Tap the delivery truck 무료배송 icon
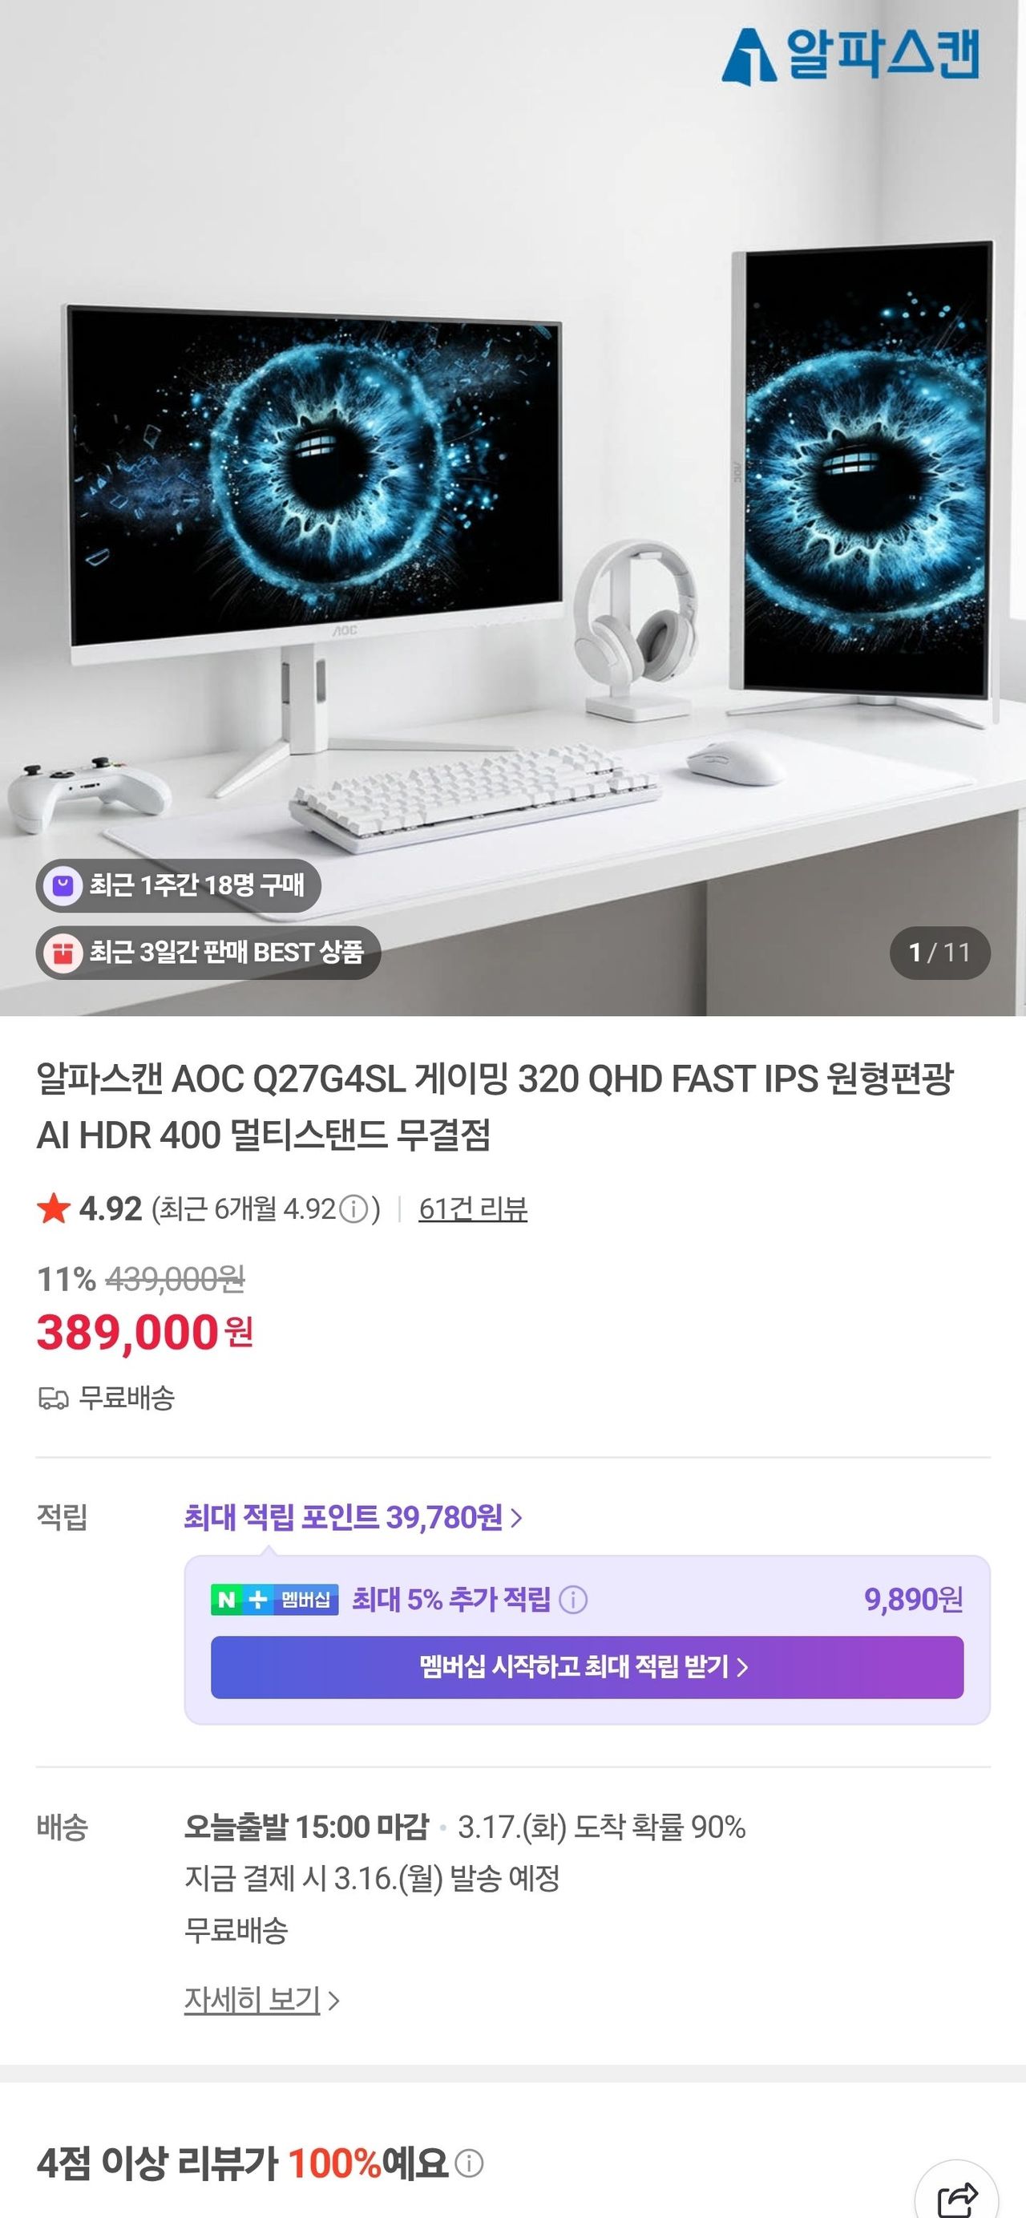This screenshot has height=2218, width=1026. (x=54, y=1398)
